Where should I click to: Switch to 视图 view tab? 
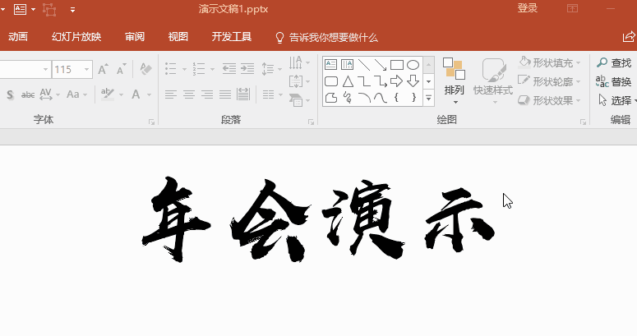[x=178, y=37]
